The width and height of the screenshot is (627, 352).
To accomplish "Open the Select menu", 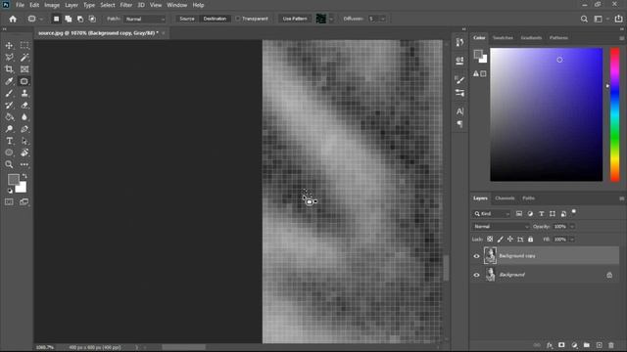I will coord(107,5).
